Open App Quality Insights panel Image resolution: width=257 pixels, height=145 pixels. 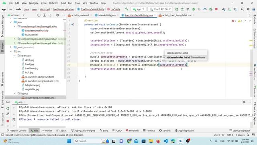tap(83, 130)
